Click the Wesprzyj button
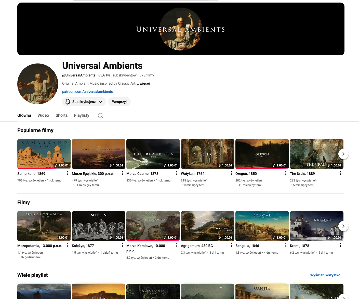Screen dimensions: 359x299 tap(119, 102)
